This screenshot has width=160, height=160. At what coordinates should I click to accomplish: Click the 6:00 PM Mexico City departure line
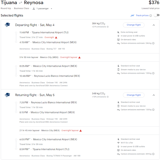point(48,139)
